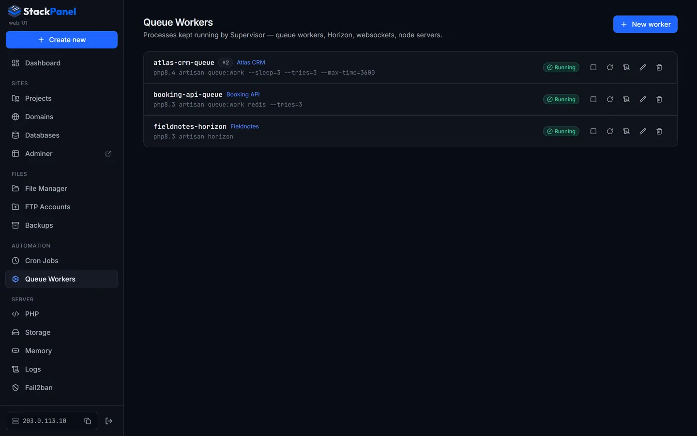Log out using the exit icon

click(109, 421)
